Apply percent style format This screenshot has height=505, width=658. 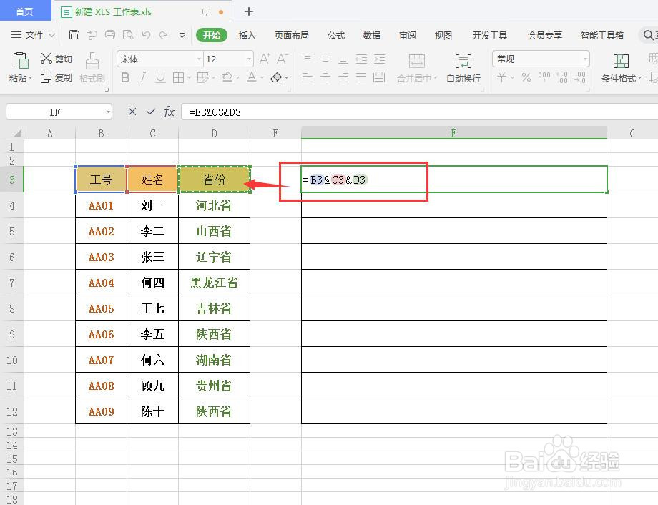(526, 77)
